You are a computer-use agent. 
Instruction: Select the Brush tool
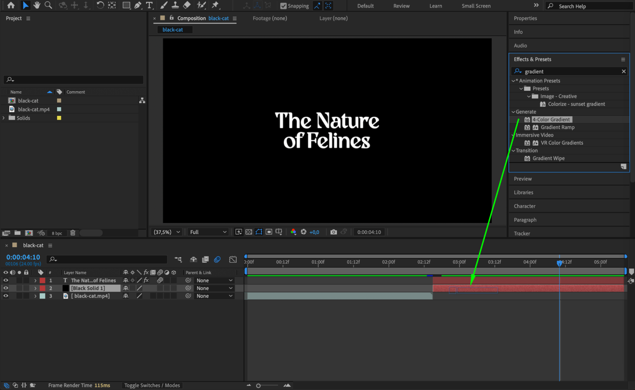point(164,5)
